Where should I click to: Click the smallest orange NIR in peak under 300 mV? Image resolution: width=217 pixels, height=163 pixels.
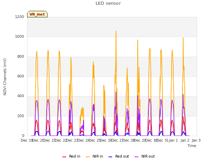pyautogui.click(x=82, y=108)
